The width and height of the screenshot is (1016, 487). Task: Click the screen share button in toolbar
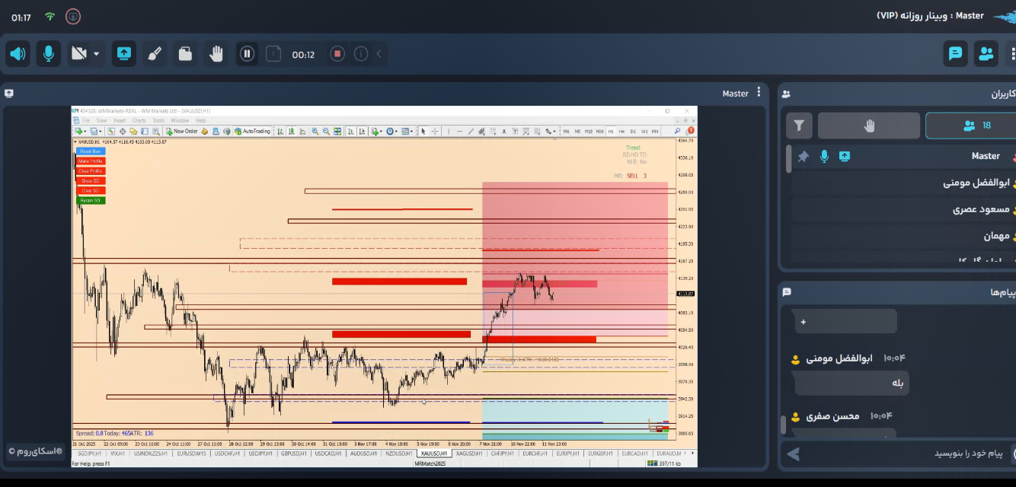(x=124, y=54)
